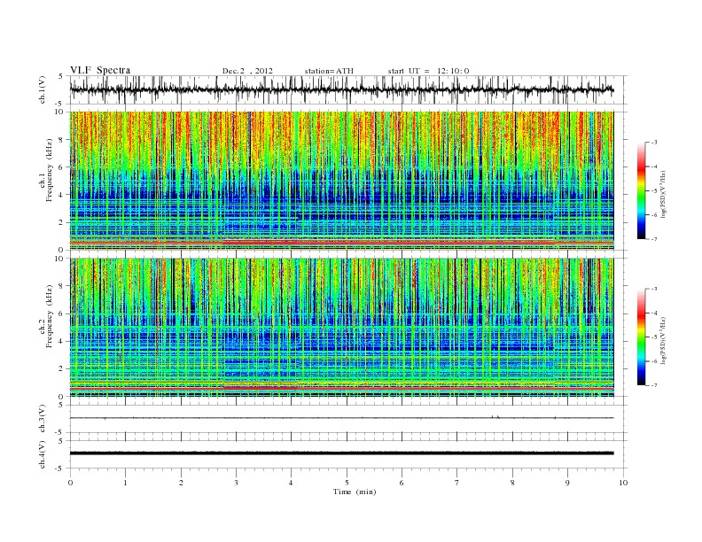Screen dimensions: 702x542
Task: Click time axis tick label "8"
Action: [512, 483]
